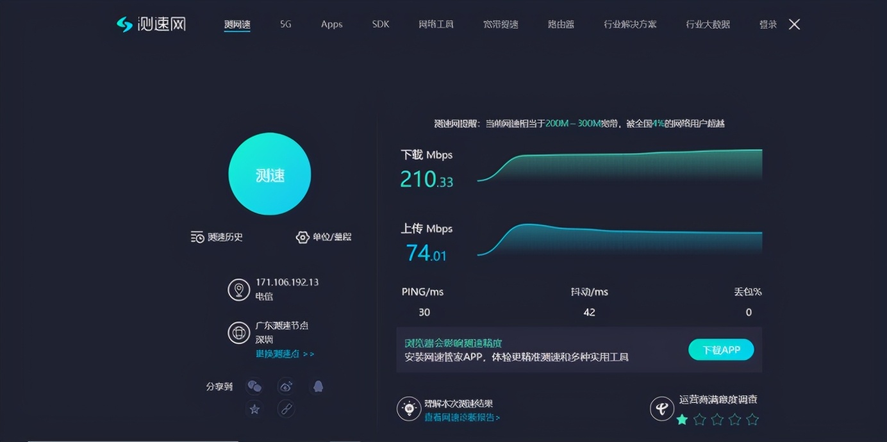Click the PING value 30
Screen dimensions: 887x442
[424, 313]
